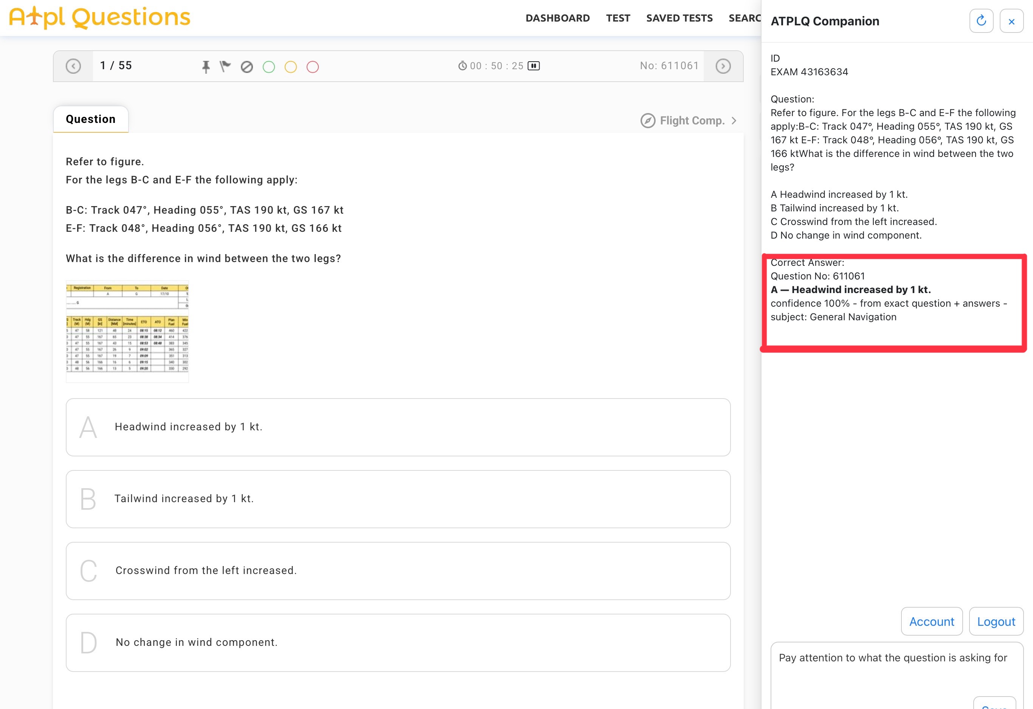
Task: Expand the Flight Comp. panel chevron
Action: [734, 120]
